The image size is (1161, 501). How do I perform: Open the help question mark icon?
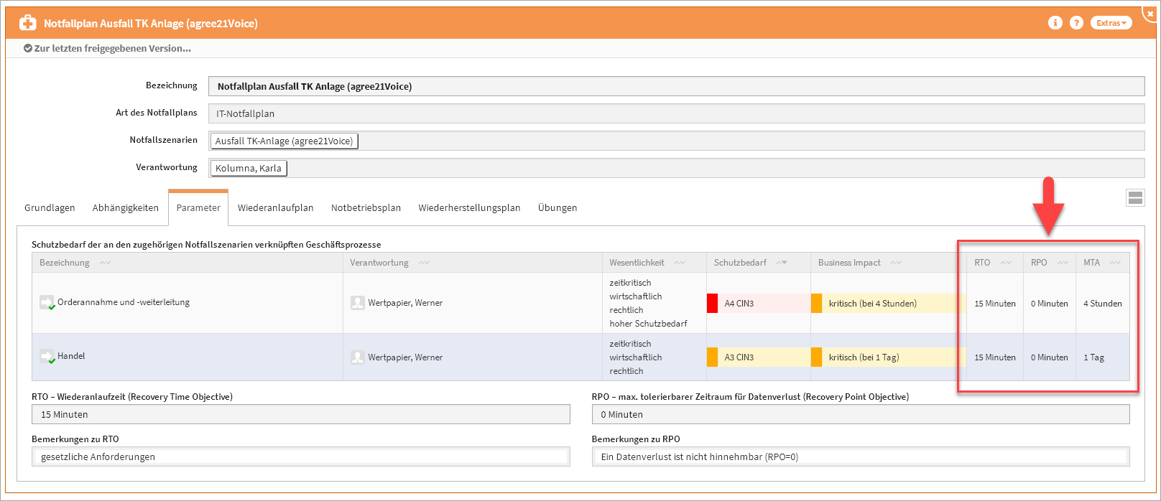click(1076, 23)
